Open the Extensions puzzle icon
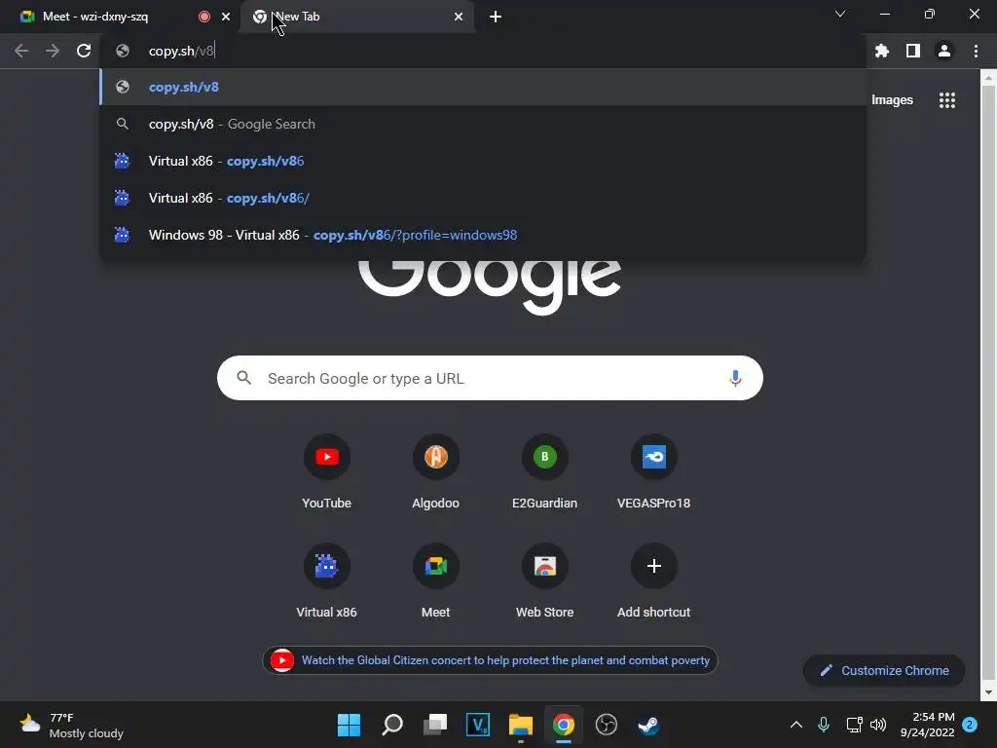The width and height of the screenshot is (997, 748). point(882,51)
